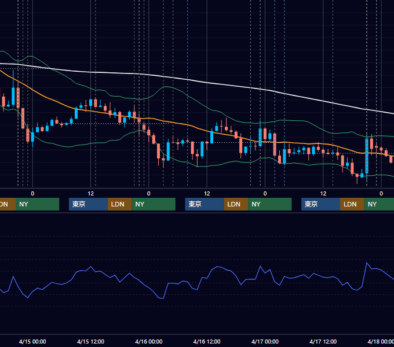Select the NY session block spanning 4/16 00:00

click(154, 204)
